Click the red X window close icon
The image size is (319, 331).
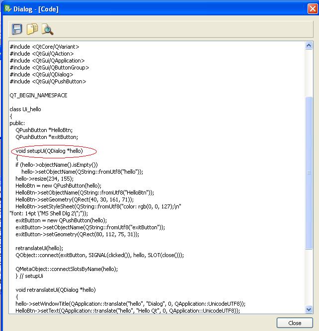point(313,9)
